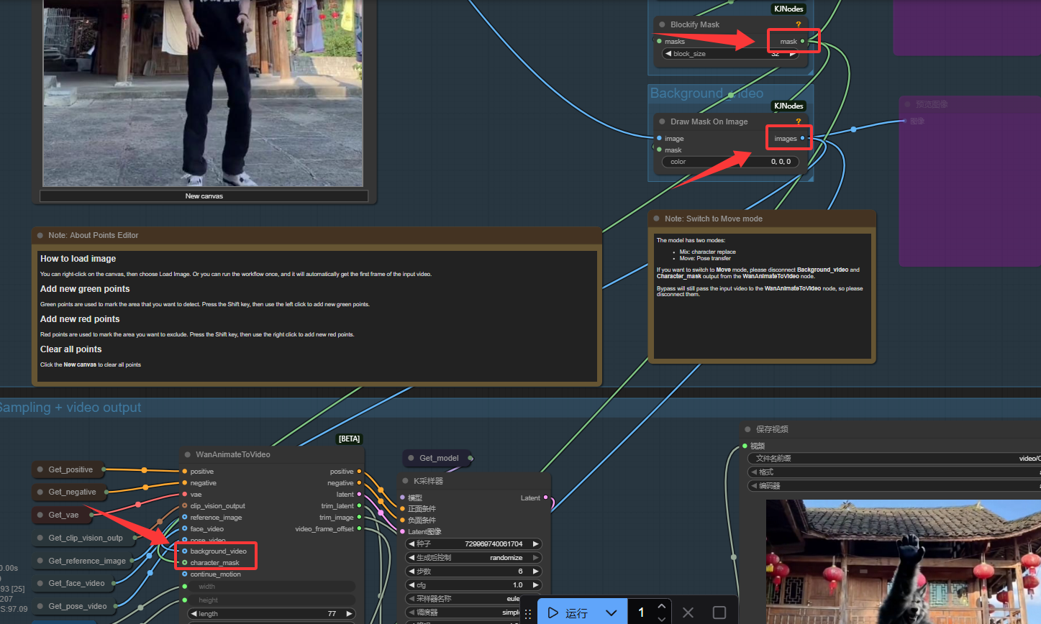This screenshot has width=1041, height=624.
Task: Click the continue_motion input socket
Action: pyautogui.click(x=185, y=574)
